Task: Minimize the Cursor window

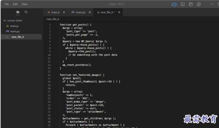Action: [212, 4]
